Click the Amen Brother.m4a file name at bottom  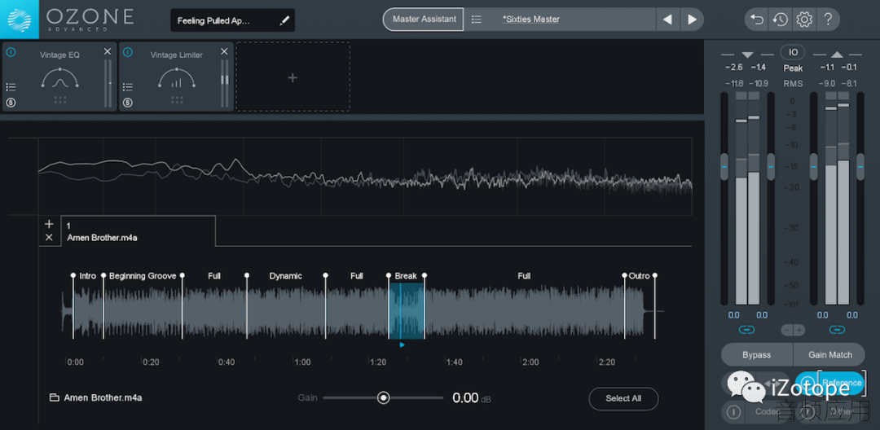click(x=103, y=398)
